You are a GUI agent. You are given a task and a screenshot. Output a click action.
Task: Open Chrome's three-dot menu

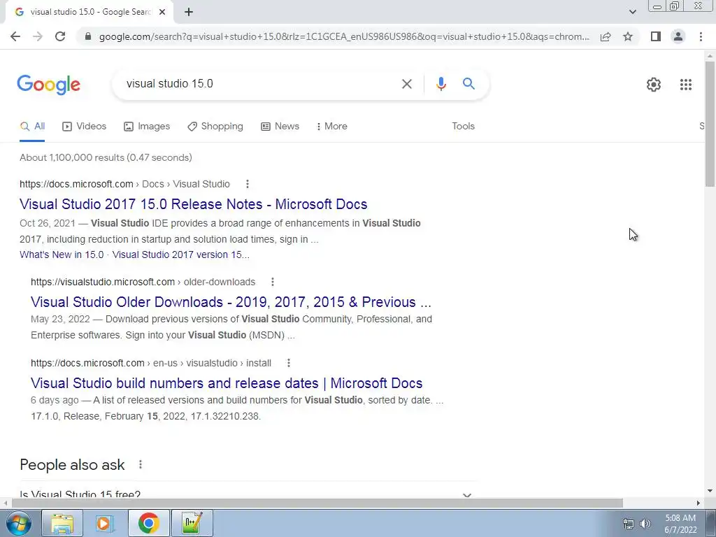tap(701, 36)
